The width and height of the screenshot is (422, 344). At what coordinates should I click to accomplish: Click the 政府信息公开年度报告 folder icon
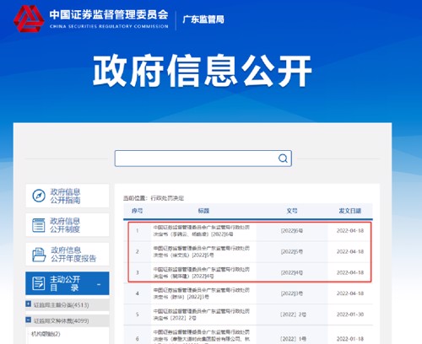point(39,255)
